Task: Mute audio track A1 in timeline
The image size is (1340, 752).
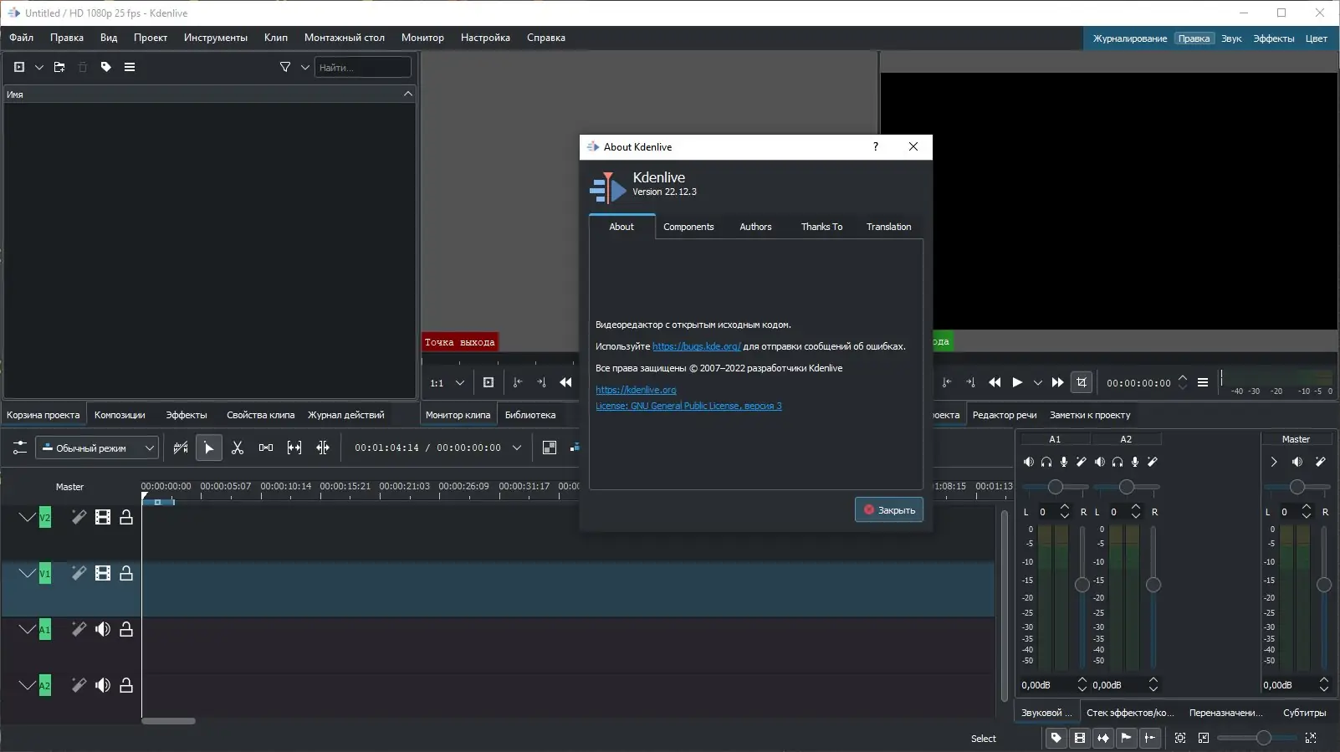Action: (x=103, y=629)
